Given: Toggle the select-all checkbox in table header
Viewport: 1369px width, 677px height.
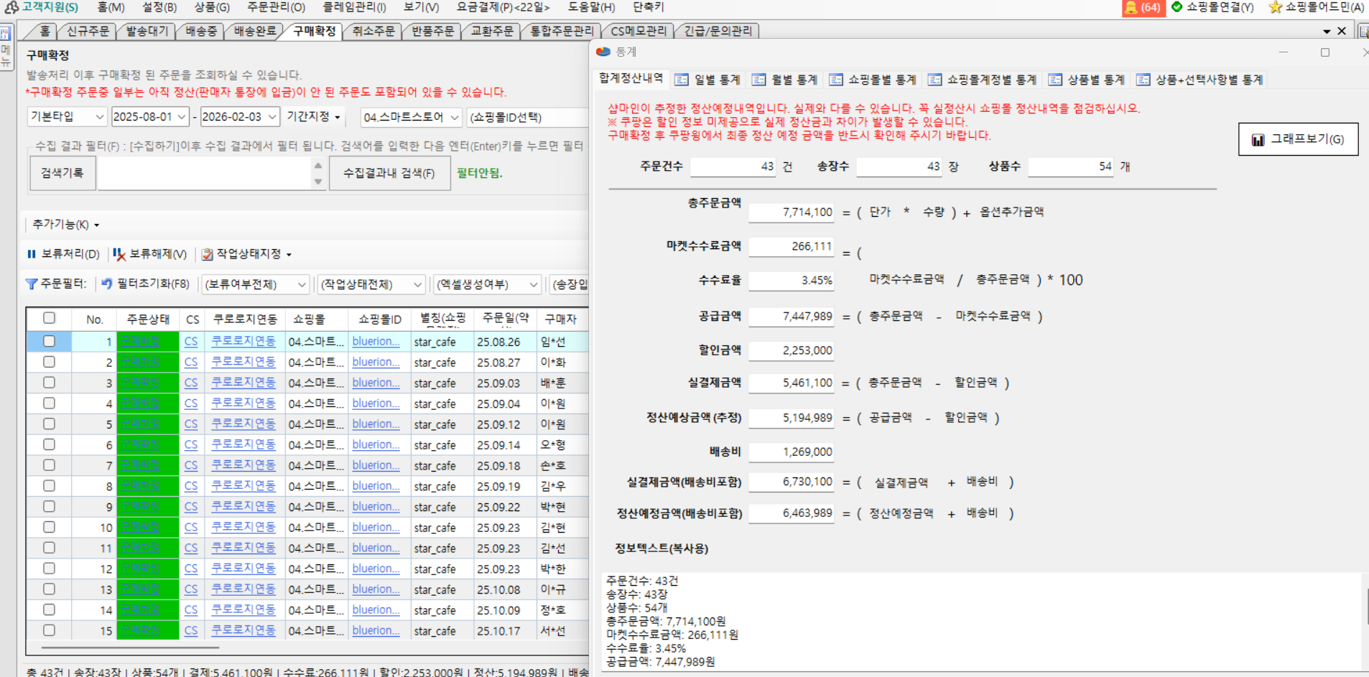Looking at the screenshot, I should [49, 318].
